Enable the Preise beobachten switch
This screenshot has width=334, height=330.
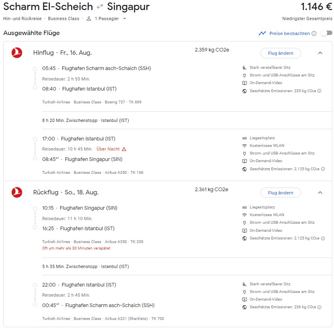(326, 33)
